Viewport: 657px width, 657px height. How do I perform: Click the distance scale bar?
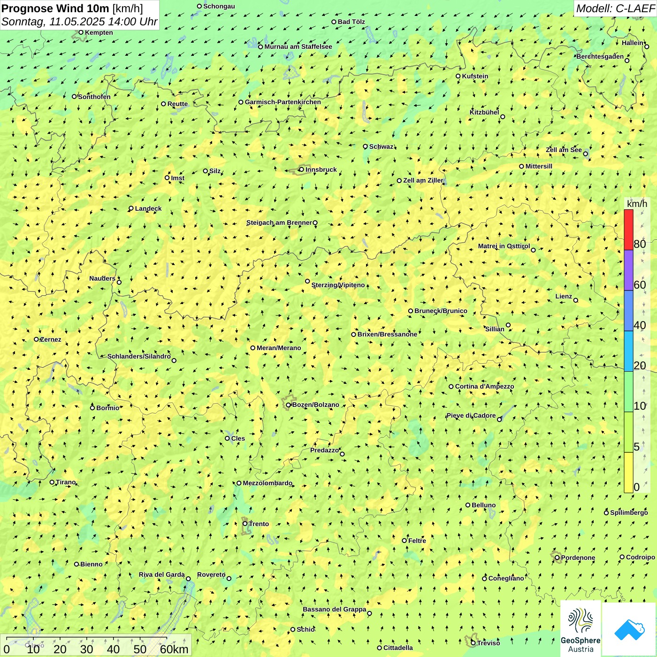point(96,645)
